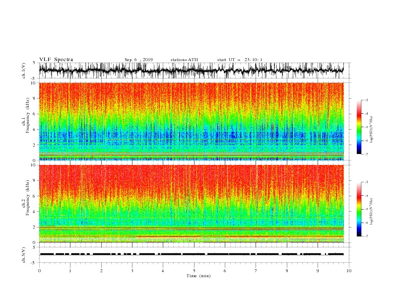
Task: Click the "ch.1(V)" axis label
Action: tap(24, 71)
